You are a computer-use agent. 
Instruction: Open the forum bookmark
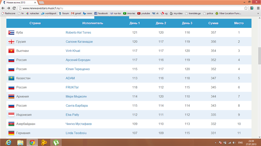click(64, 13)
